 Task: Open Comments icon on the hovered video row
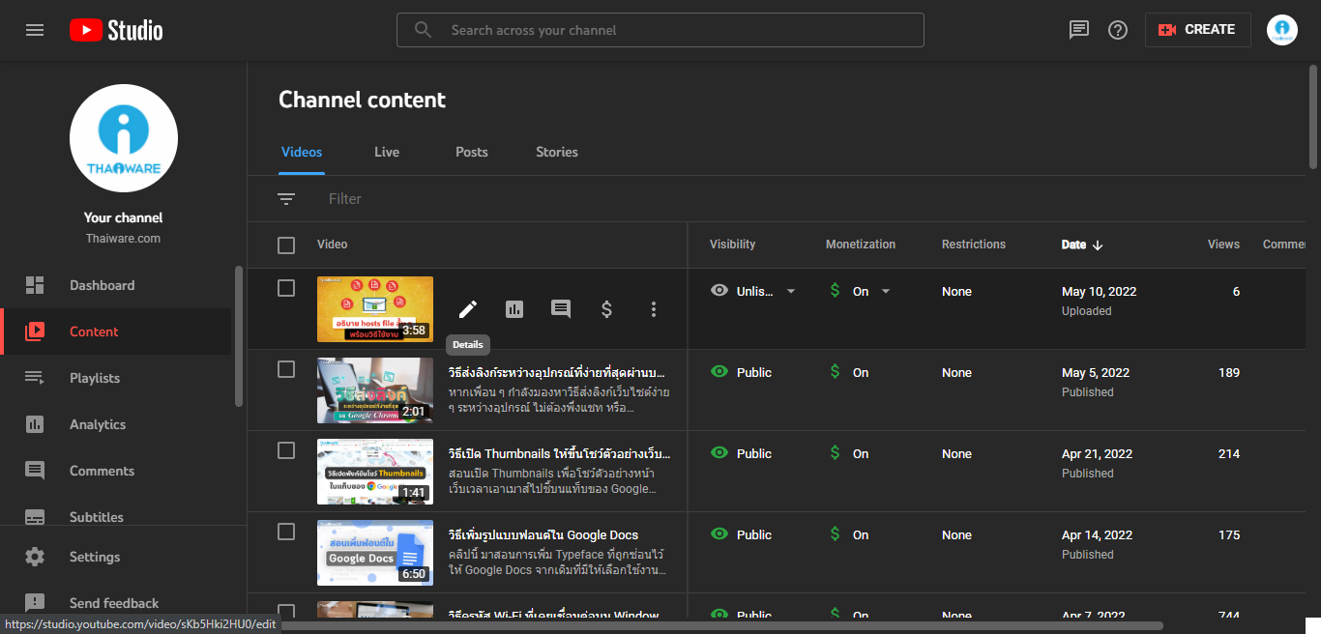click(x=561, y=309)
